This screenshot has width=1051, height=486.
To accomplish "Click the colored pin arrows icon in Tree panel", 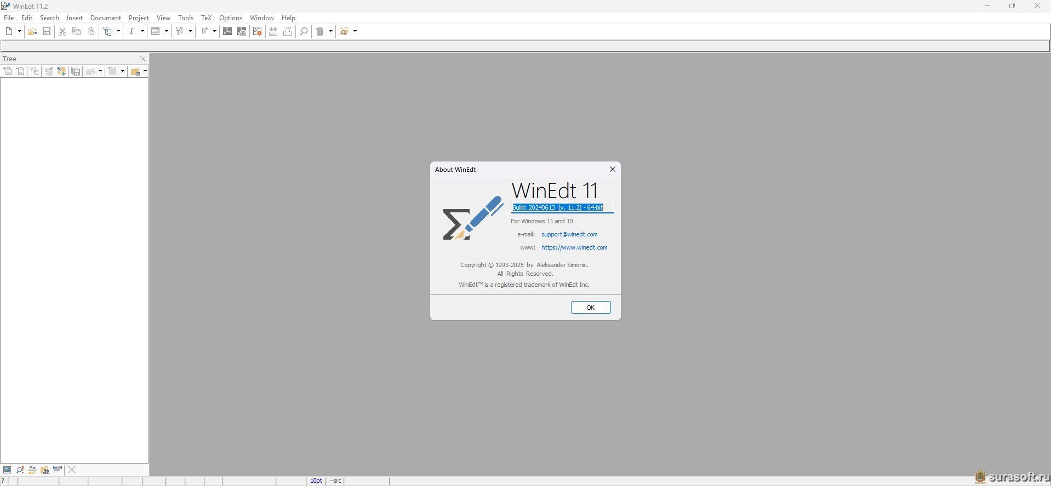I will coord(61,71).
